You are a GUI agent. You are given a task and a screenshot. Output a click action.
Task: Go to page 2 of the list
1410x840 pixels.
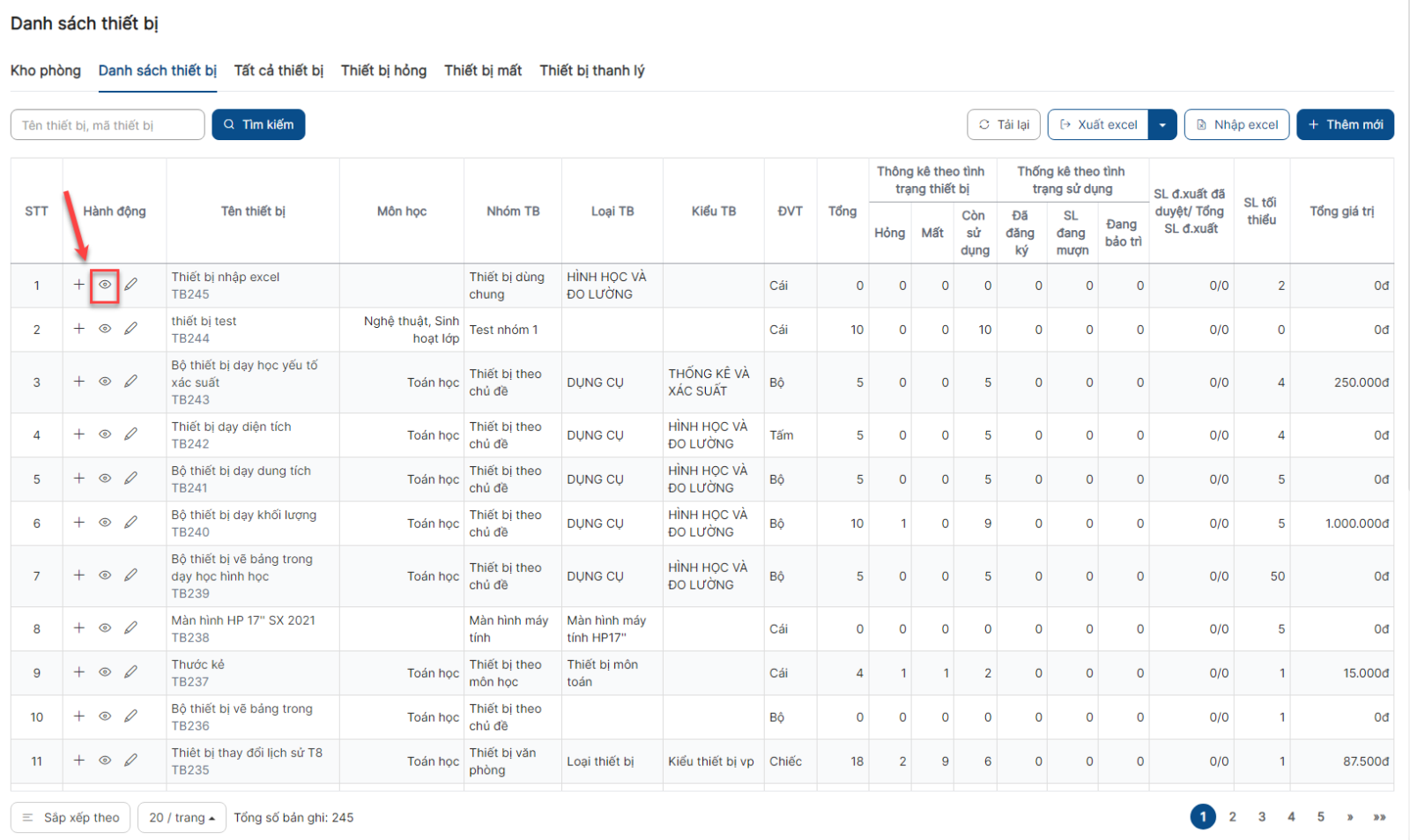coord(1232,817)
